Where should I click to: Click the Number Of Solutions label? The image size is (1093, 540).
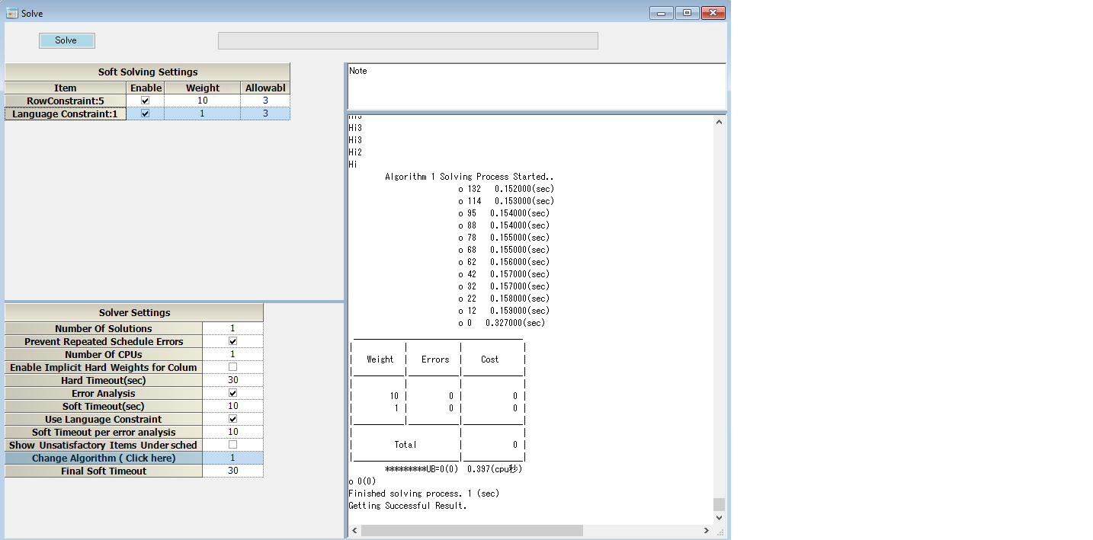104,329
